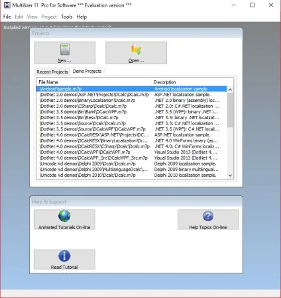Screen dimensions: 281x298
Task: Click the scroll down arrow in project list
Action: click(230, 175)
